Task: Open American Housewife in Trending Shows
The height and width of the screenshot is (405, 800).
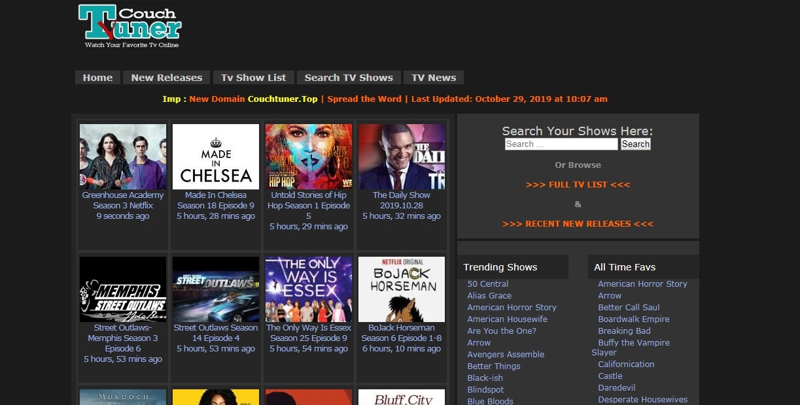Action: 508,319
